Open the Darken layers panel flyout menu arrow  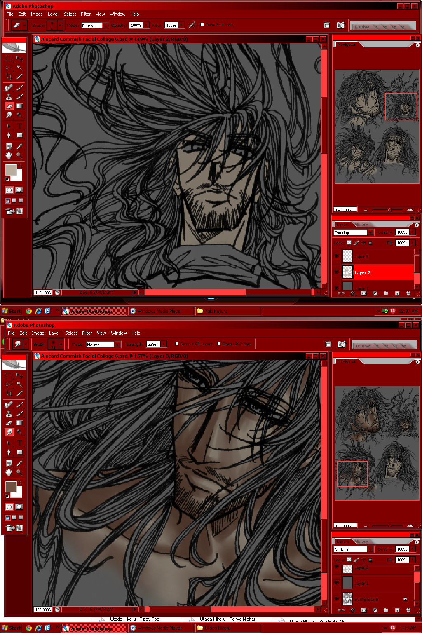tap(417, 542)
